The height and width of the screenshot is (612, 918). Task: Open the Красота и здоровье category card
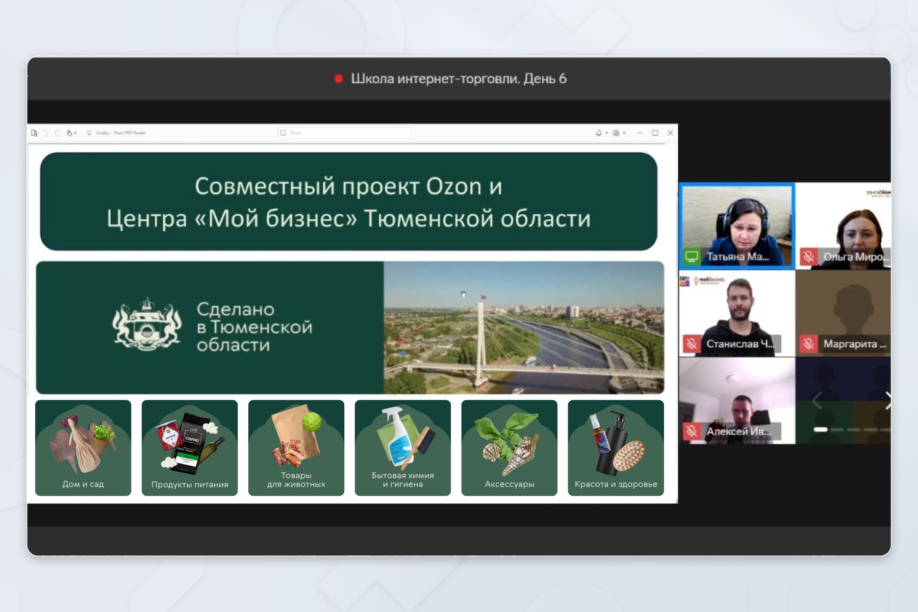[x=616, y=448]
